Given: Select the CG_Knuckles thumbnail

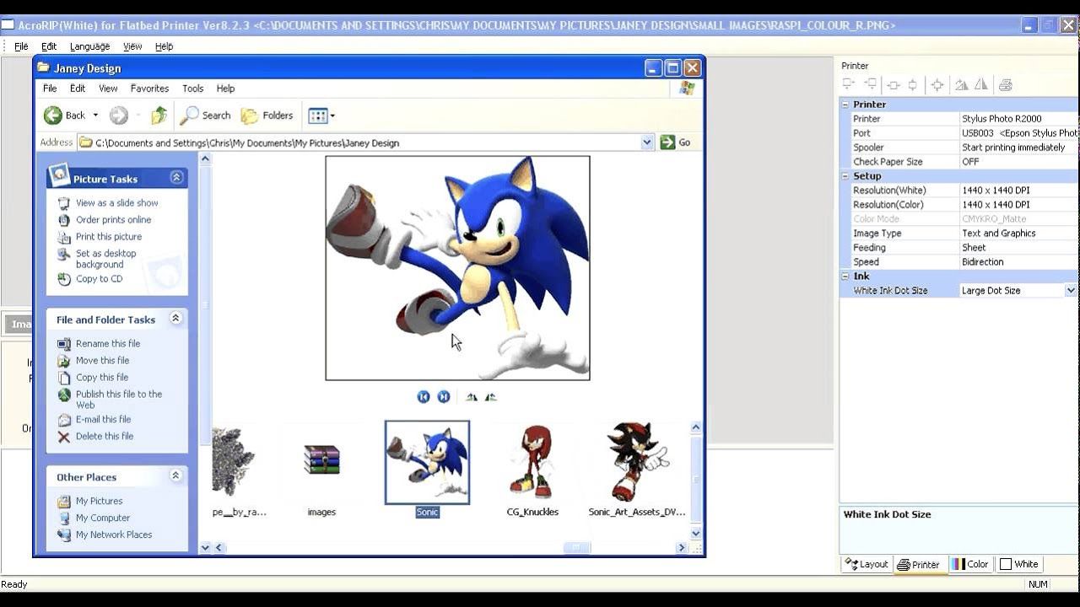Looking at the screenshot, I should click(x=532, y=464).
